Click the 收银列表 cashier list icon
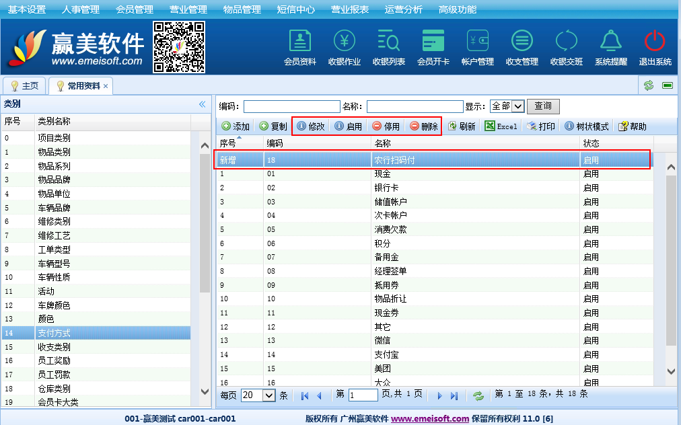Viewport: 681px width, 425px height. click(x=388, y=42)
